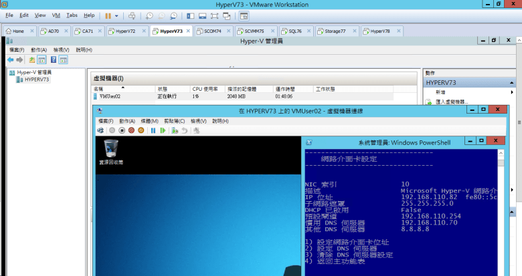Screen dimensions: 522x276
Task: Open the VMware VM menu
Action: (56, 15)
